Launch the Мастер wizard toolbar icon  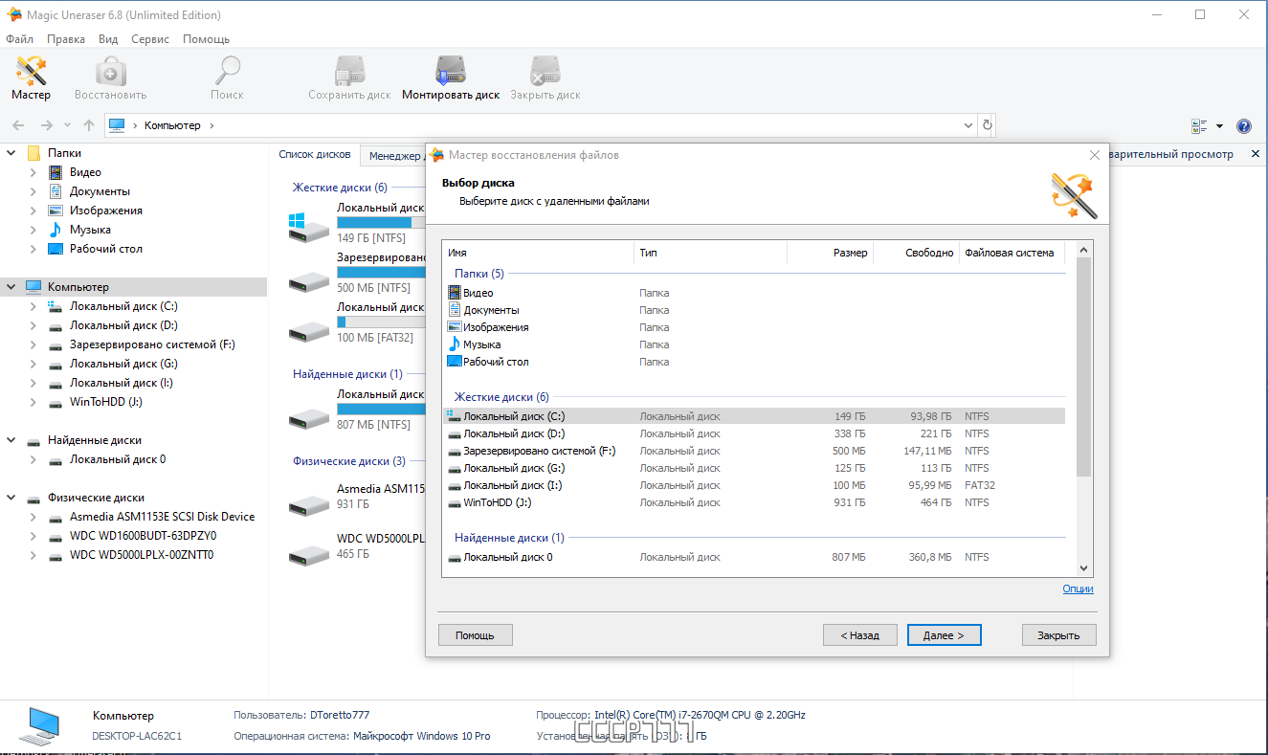coord(31,72)
